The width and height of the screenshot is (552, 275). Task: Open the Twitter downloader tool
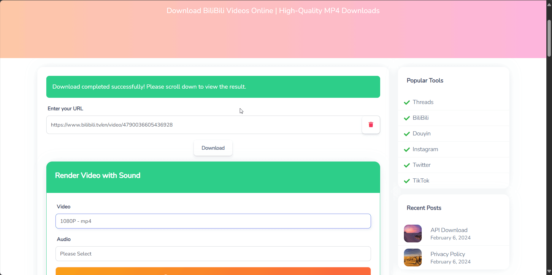tap(421, 165)
